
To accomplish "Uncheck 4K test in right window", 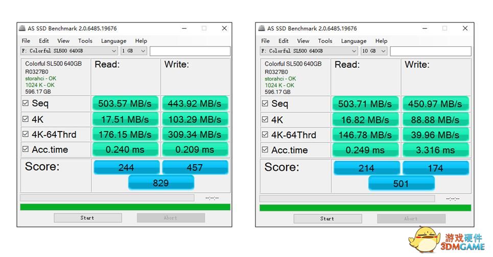I will tap(265, 119).
